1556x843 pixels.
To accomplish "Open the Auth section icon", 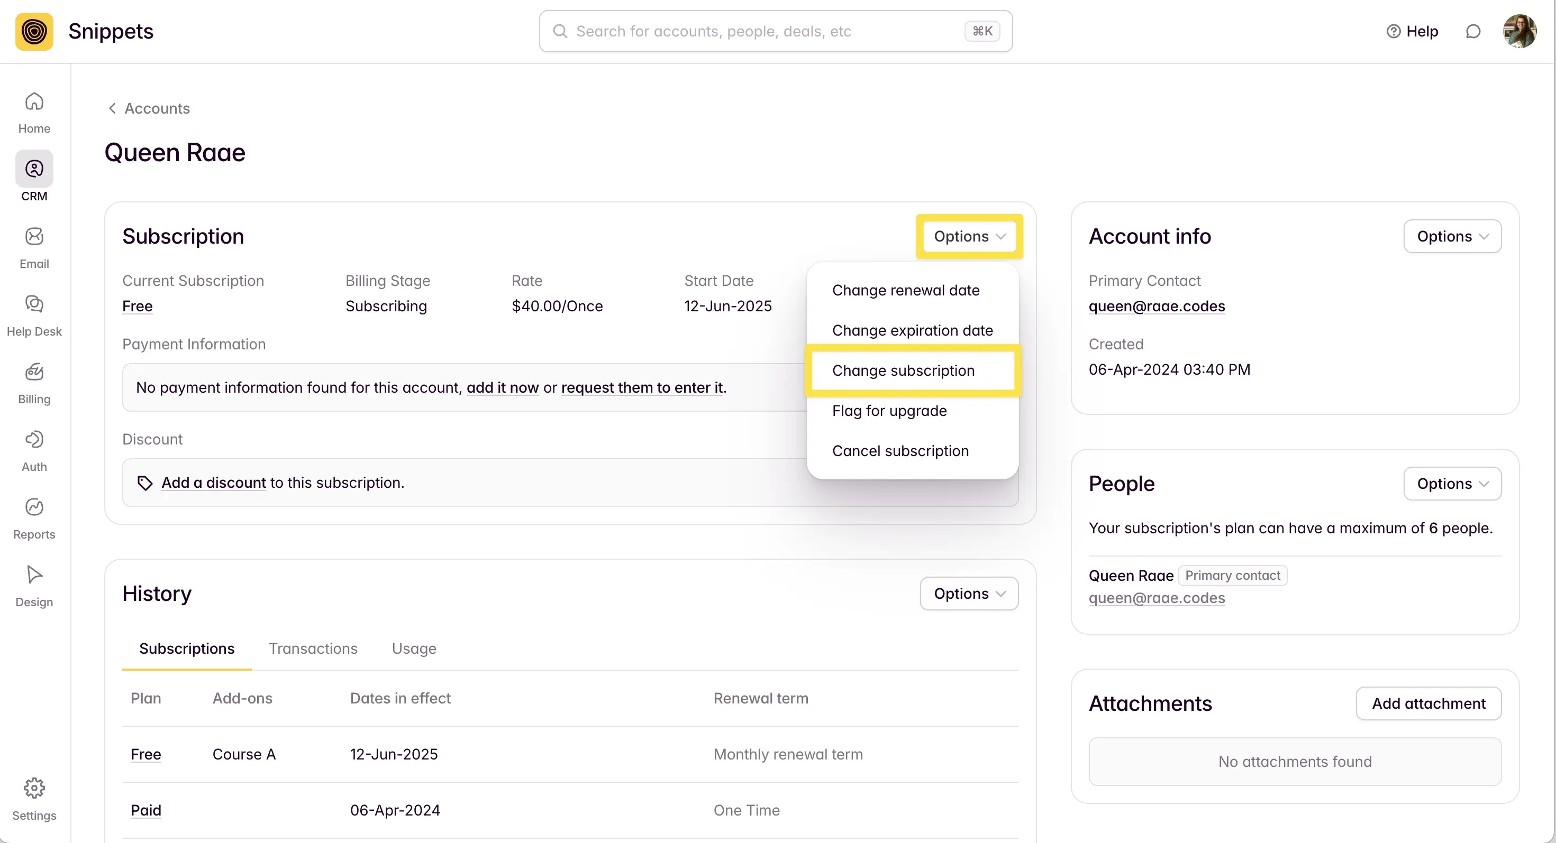I will (34, 440).
